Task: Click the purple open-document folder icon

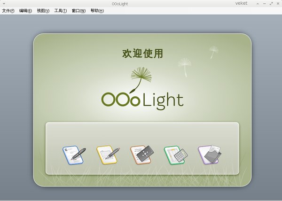Action: (210, 155)
